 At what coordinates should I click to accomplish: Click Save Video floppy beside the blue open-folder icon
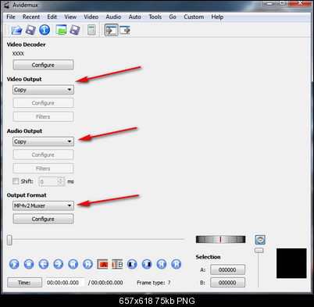click(x=30, y=30)
